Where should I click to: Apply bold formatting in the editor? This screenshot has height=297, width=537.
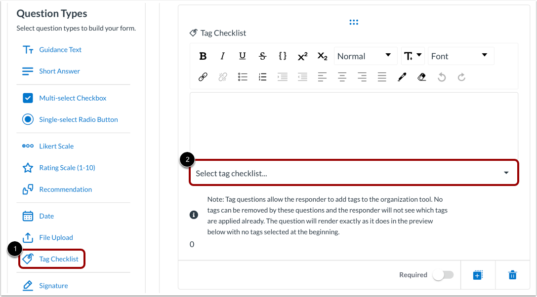[x=203, y=56]
